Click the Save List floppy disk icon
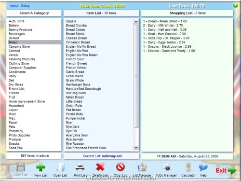 [x=21, y=167]
